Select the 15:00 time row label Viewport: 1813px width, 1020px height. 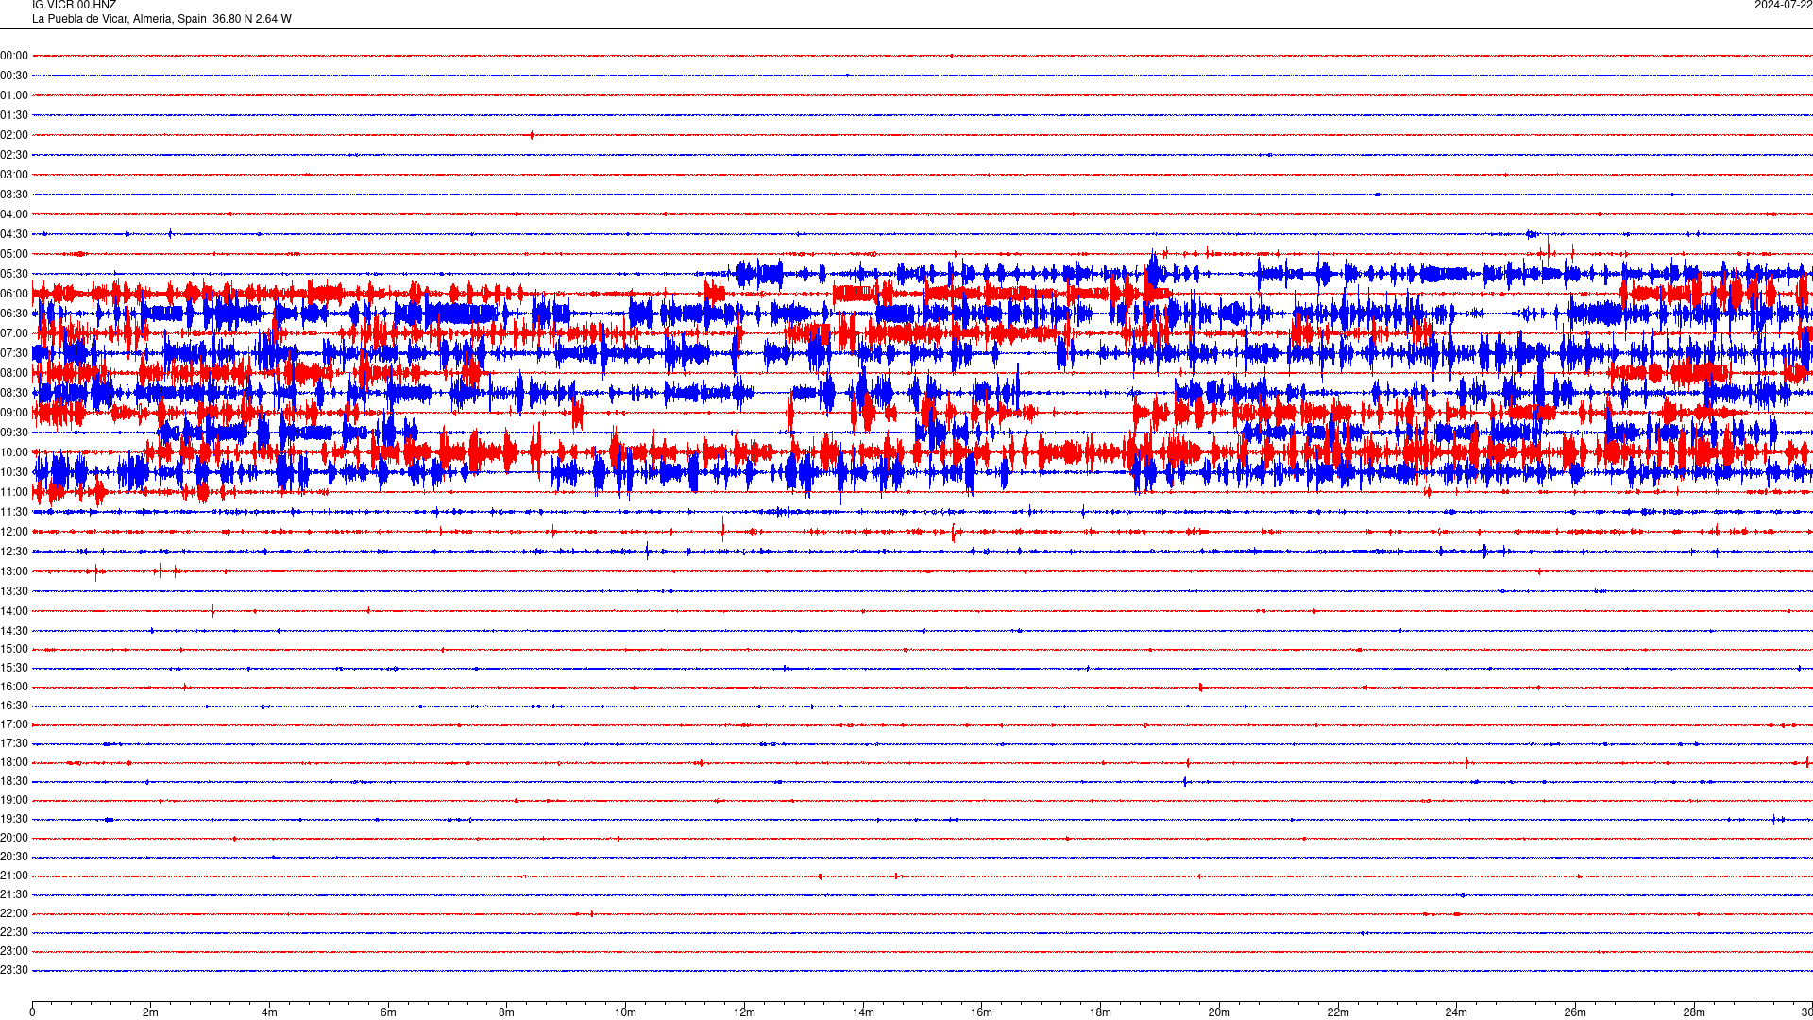[14, 649]
